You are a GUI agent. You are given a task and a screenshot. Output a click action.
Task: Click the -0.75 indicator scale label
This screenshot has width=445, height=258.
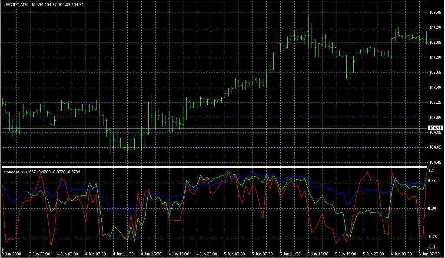[433, 237]
